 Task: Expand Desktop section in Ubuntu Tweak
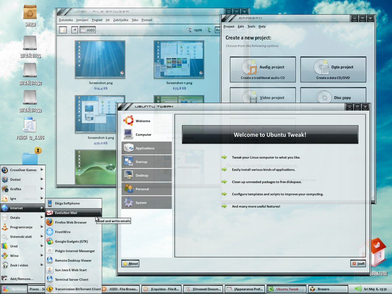(x=147, y=175)
